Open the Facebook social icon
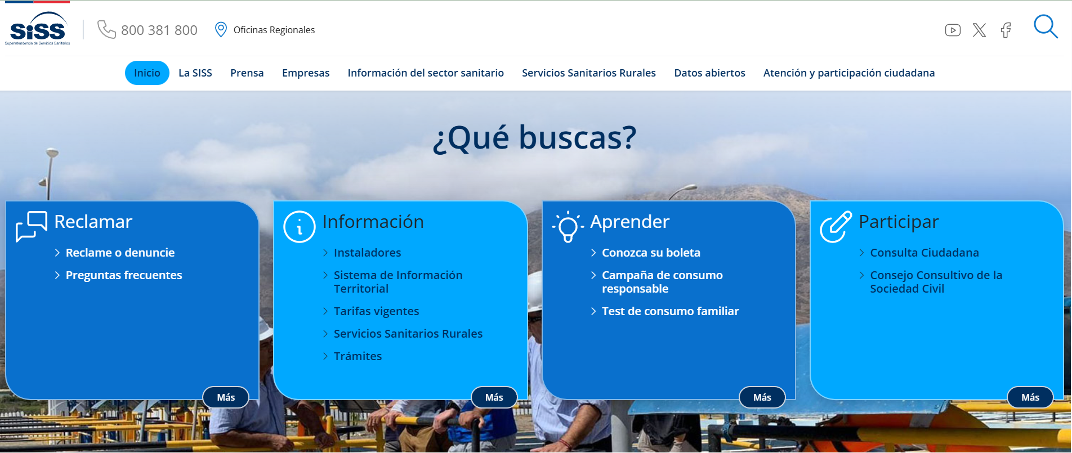The image size is (1072, 453). pyautogui.click(x=1006, y=30)
